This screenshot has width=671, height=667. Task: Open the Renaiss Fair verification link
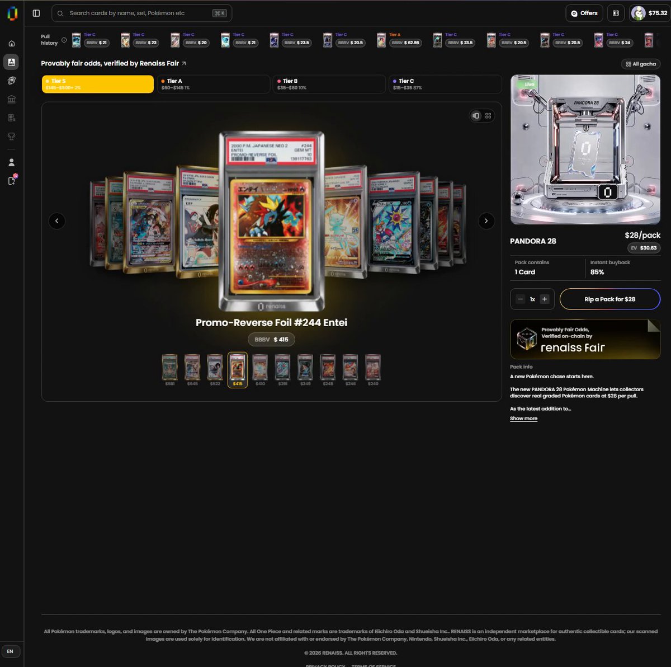(114, 63)
